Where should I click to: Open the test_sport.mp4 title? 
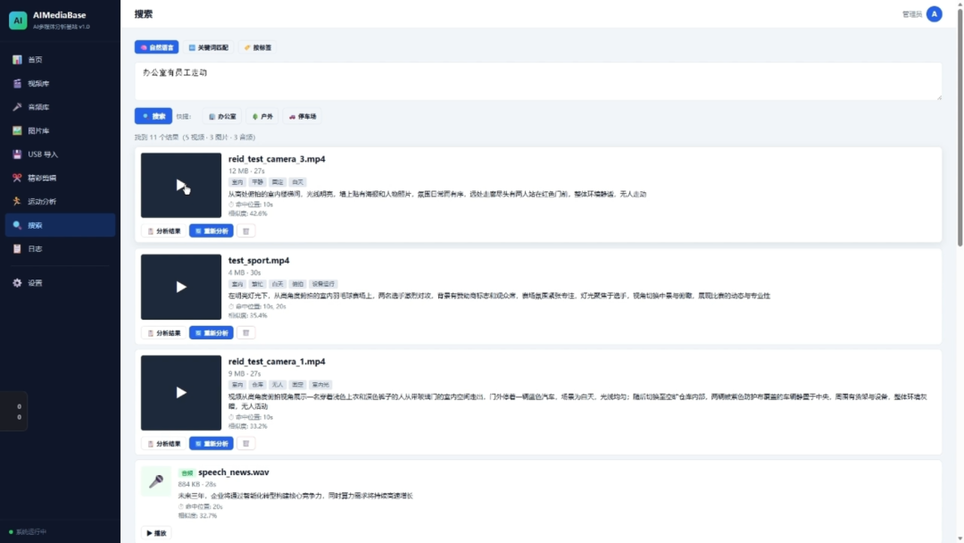click(x=259, y=260)
